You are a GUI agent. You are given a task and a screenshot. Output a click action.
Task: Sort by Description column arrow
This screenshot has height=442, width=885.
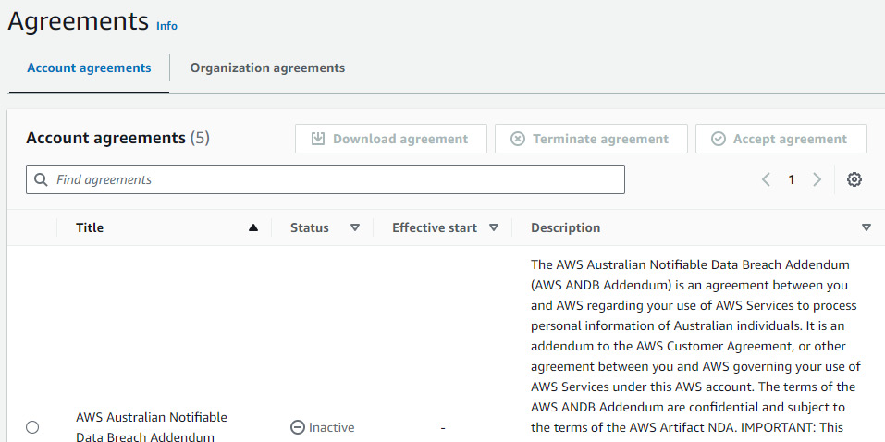coord(867,228)
